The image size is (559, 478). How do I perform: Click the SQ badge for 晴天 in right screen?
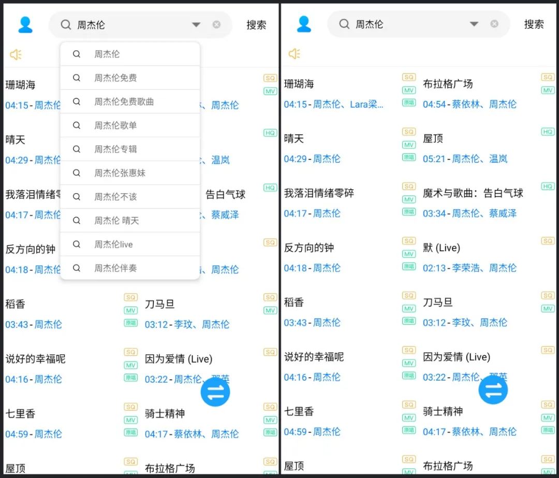coord(409,132)
